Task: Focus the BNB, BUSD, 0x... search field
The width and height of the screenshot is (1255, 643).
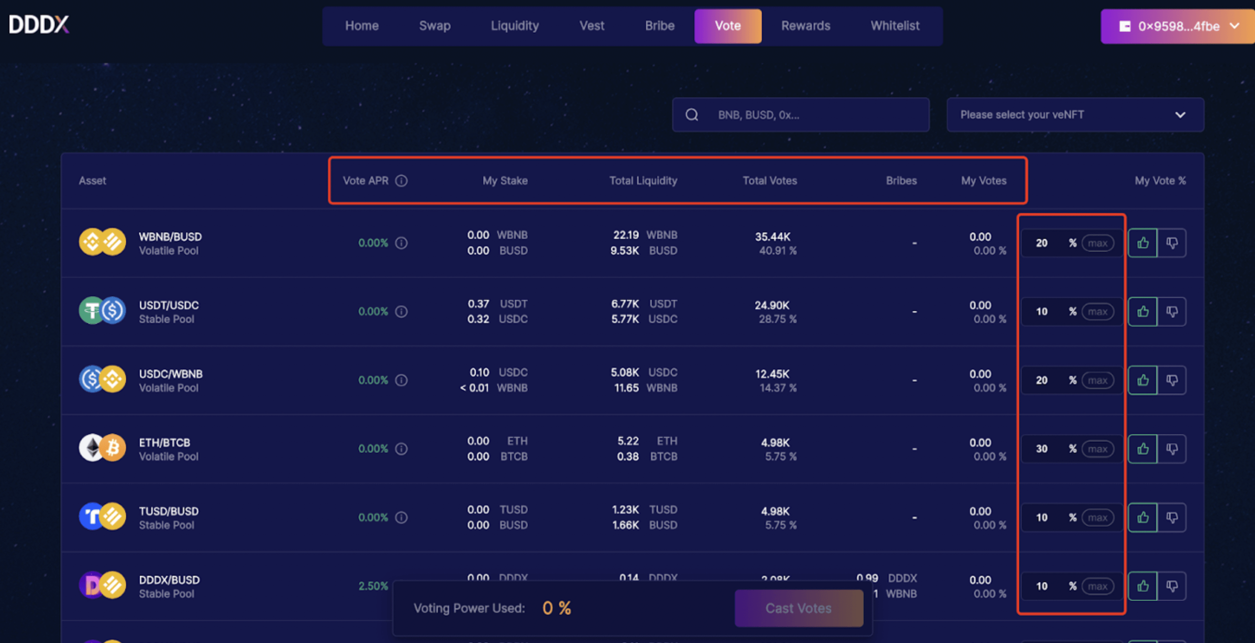Action: (801, 115)
